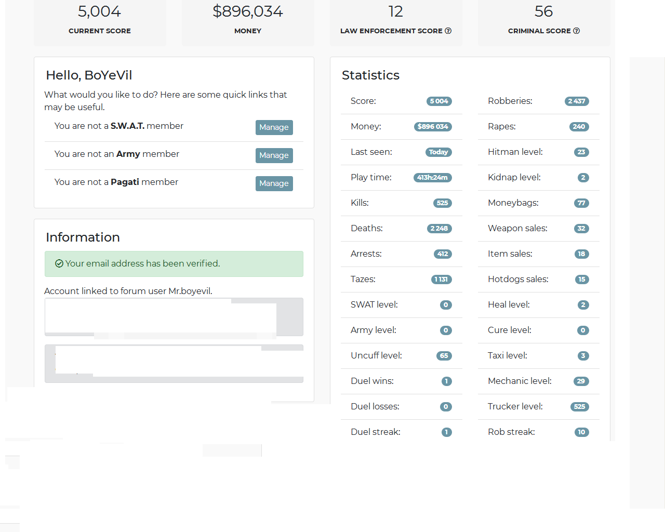Click the Play time badge 413h:24m
This screenshot has height=532, width=665.
point(433,178)
